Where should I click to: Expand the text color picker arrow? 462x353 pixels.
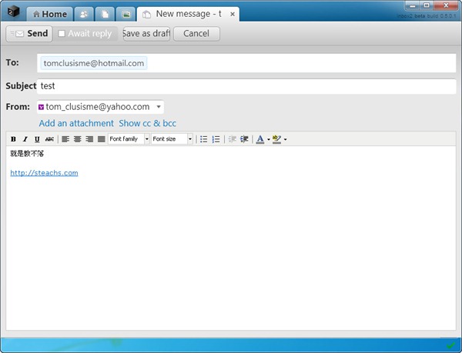tap(269, 139)
